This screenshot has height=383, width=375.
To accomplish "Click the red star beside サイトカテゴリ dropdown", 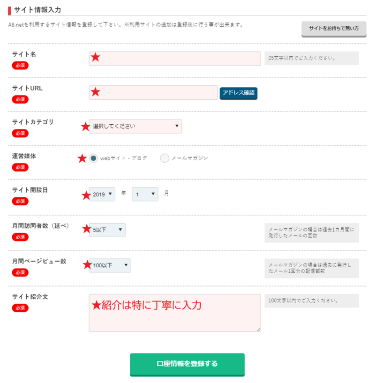I will (x=85, y=127).
